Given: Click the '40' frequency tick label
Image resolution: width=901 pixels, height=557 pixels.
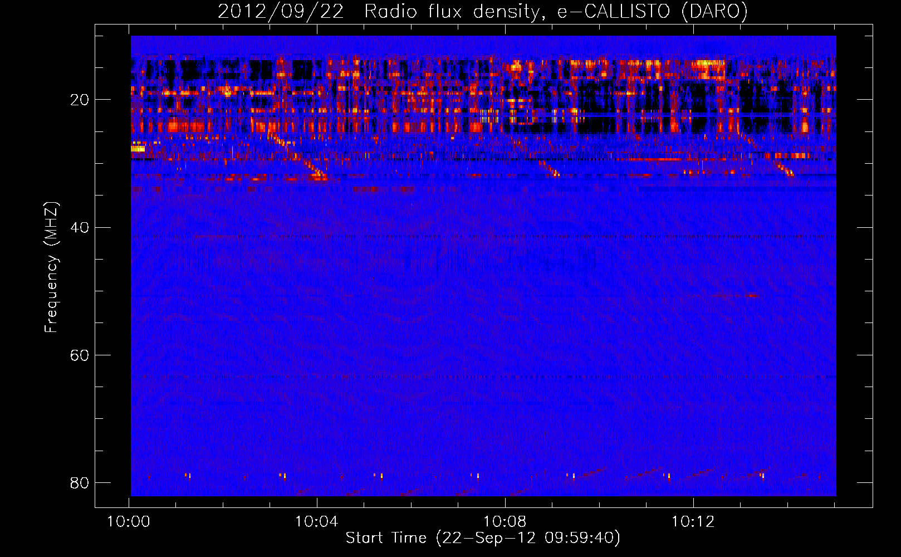Looking at the screenshot, I should click(80, 227).
